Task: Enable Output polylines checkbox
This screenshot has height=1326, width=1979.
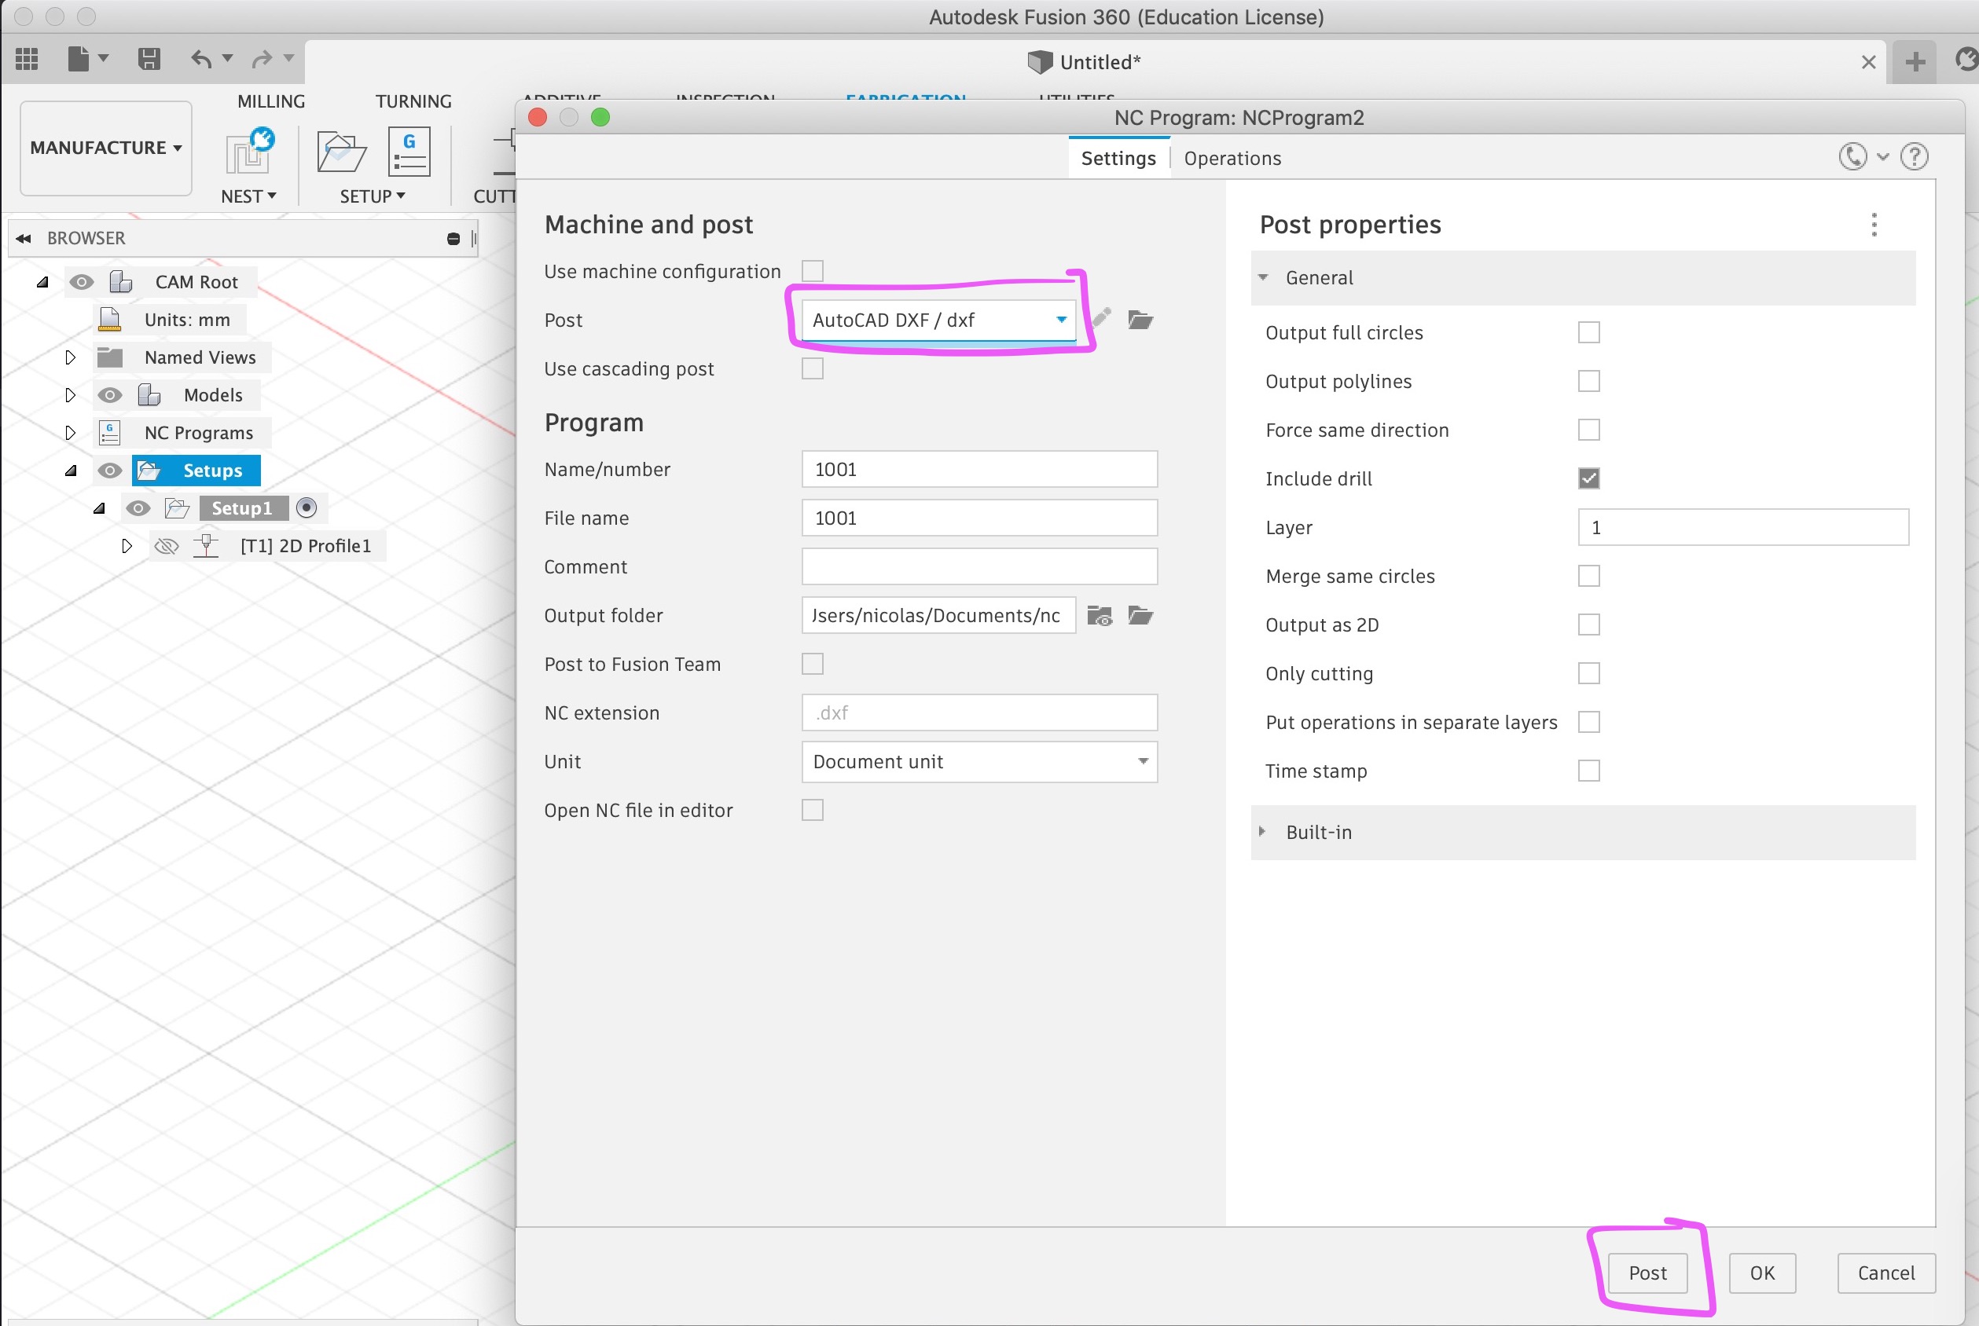Action: (1589, 382)
